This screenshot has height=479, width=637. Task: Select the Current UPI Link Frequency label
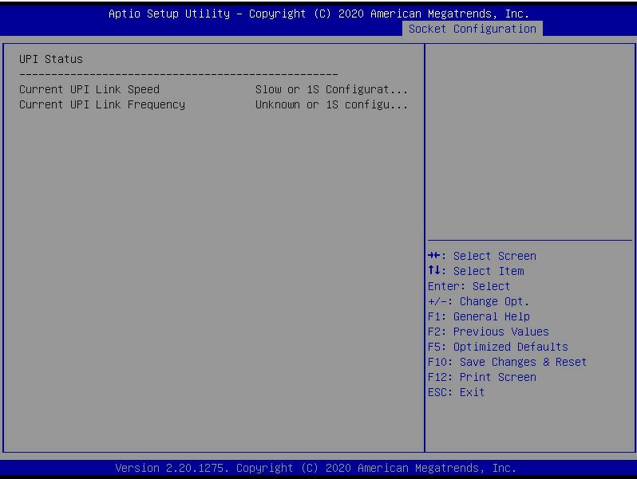[102, 104]
